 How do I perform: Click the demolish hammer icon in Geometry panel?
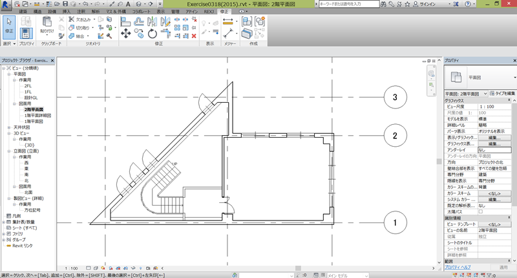109,36
